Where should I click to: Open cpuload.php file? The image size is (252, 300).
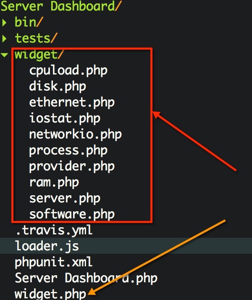[68, 71]
